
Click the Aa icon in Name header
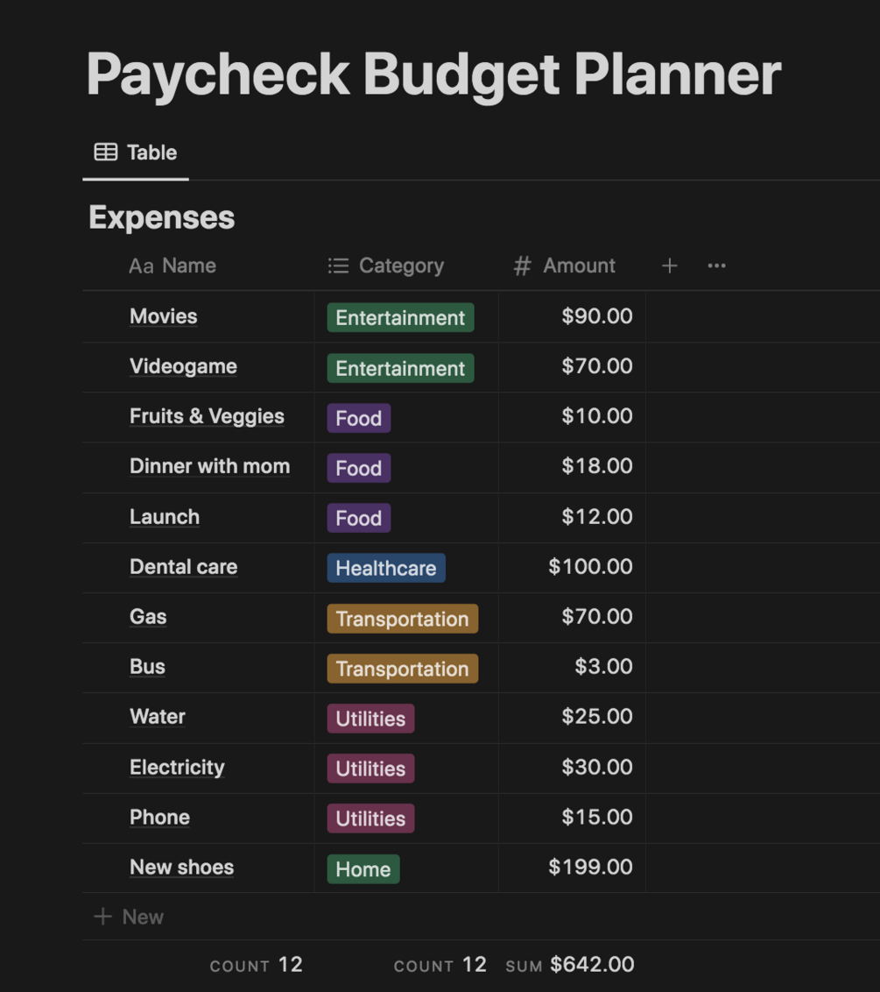pyautogui.click(x=141, y=266)
